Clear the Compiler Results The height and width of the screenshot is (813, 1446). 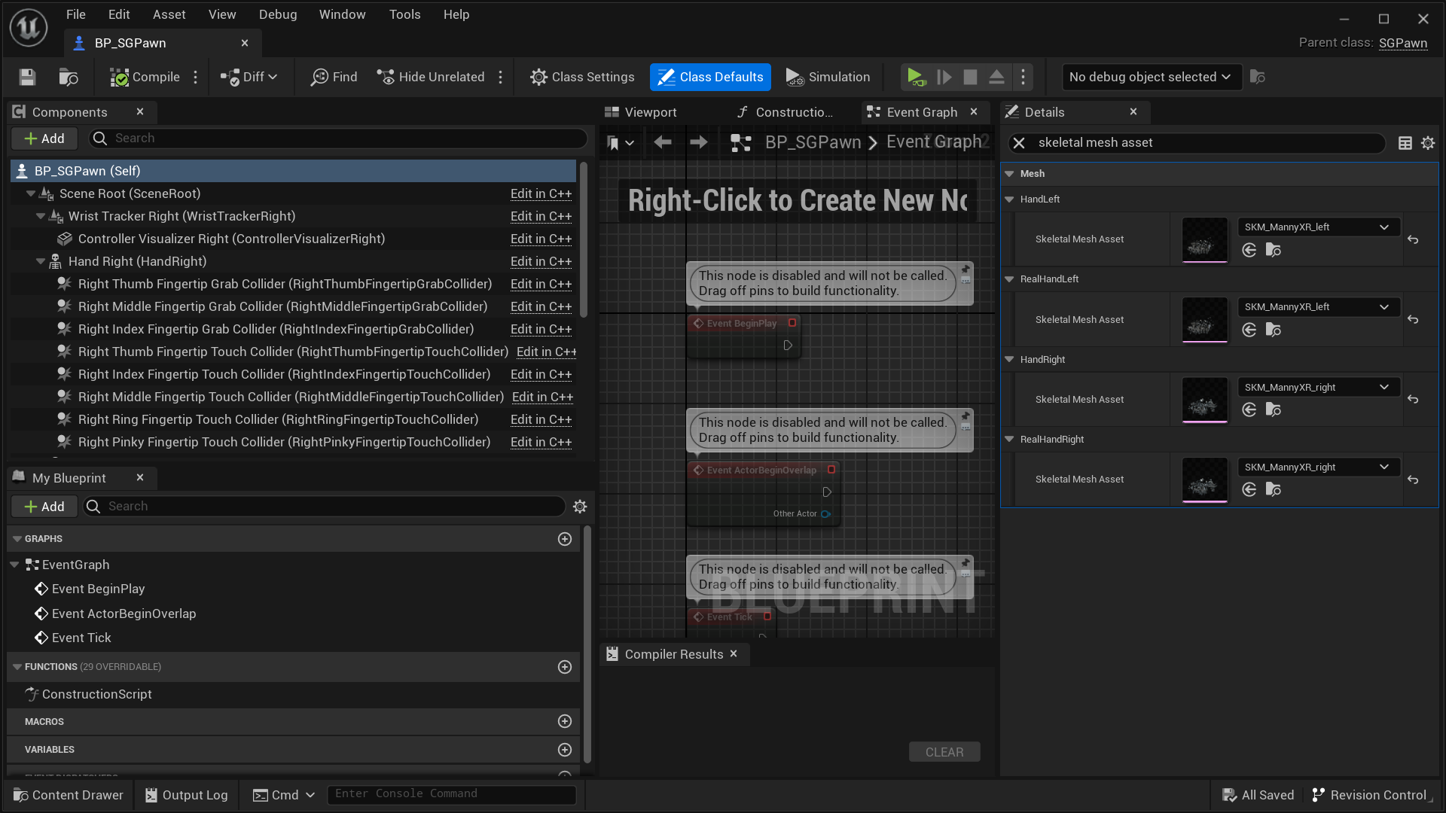[944, 751]
